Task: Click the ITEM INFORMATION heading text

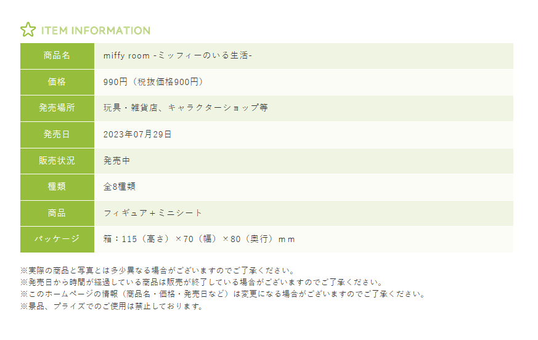Action: pos(96,30)
